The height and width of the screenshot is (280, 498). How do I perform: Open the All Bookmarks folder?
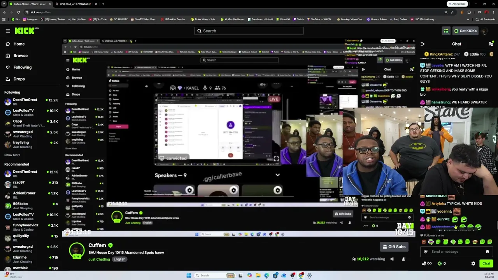(x=486, y=19)
